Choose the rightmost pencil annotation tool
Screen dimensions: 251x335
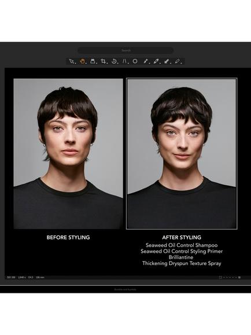[x=178, y=61]
